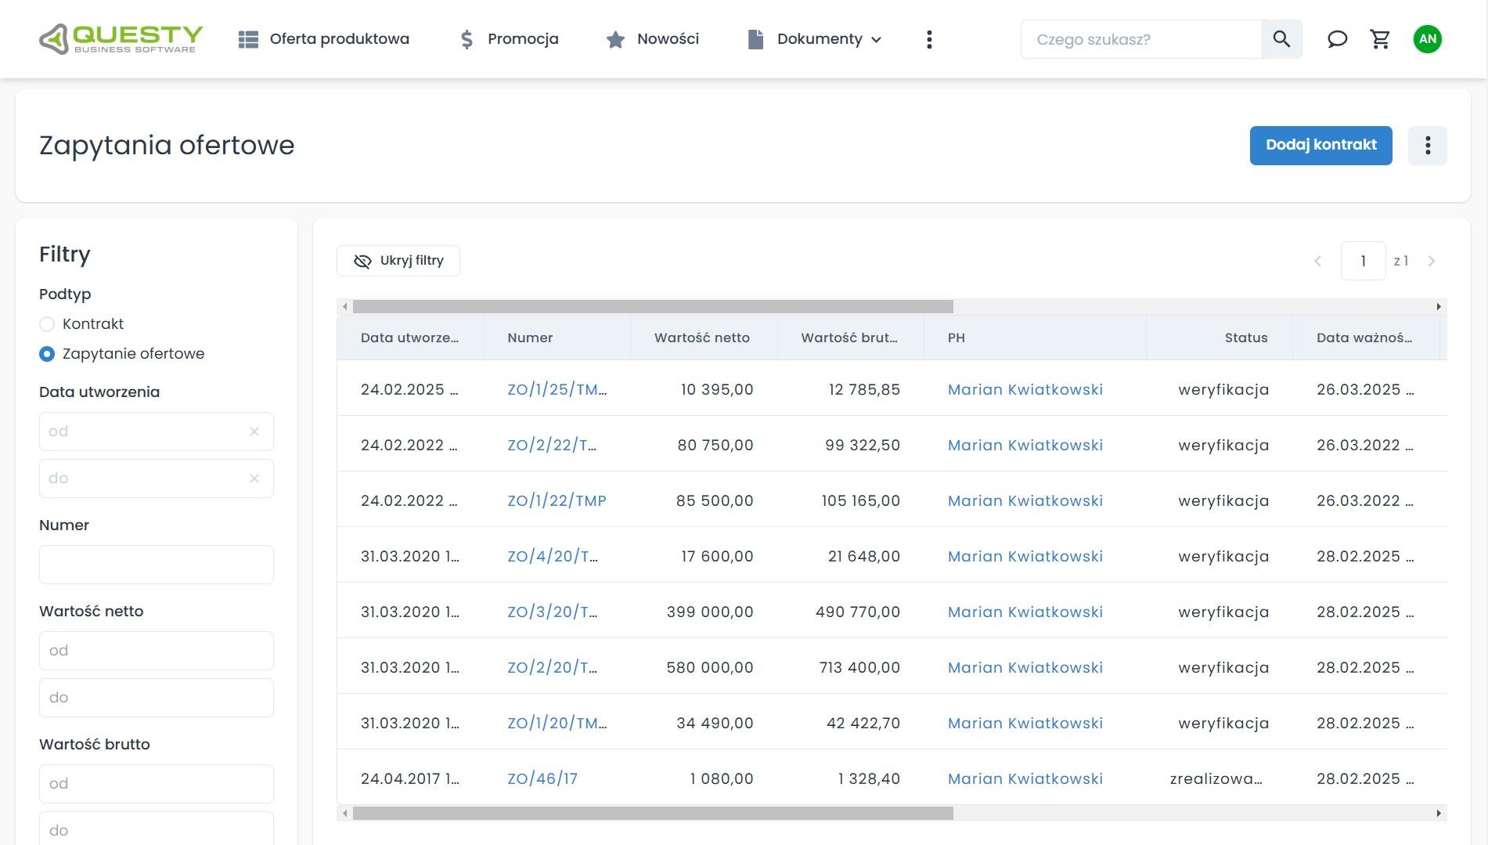This screenshot has height=845, width=1488.
Task: Open inquiry ZO/2/20/T… link
Action: click(552, 667)
